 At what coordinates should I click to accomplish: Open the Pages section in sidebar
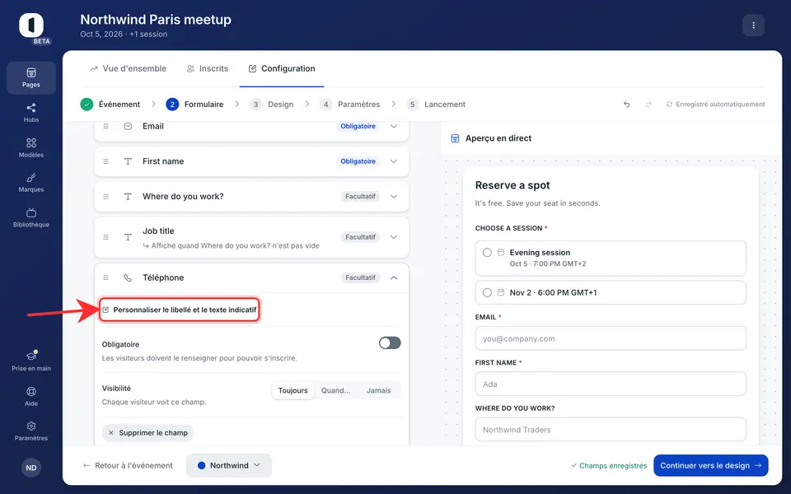pyautogui.click(x=30, y=77)
